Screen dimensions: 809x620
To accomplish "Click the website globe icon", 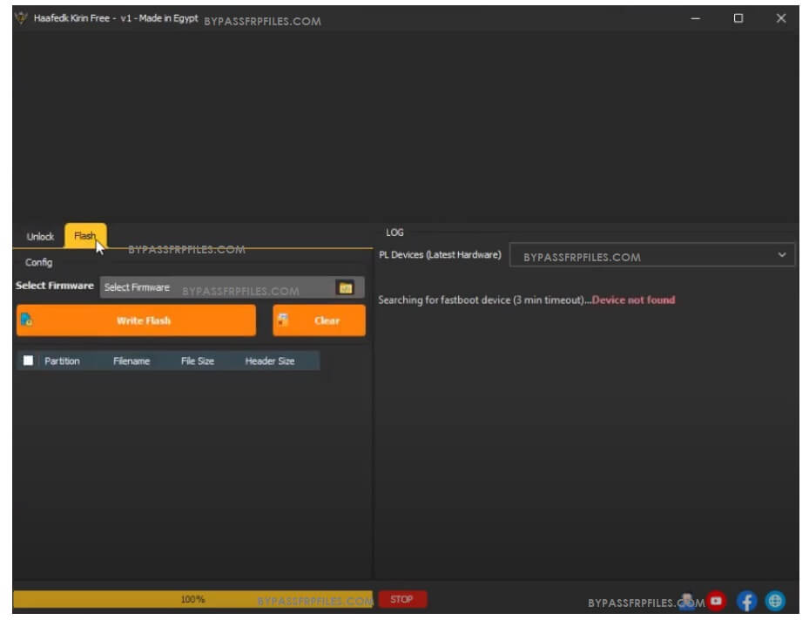I will (775, 599).
